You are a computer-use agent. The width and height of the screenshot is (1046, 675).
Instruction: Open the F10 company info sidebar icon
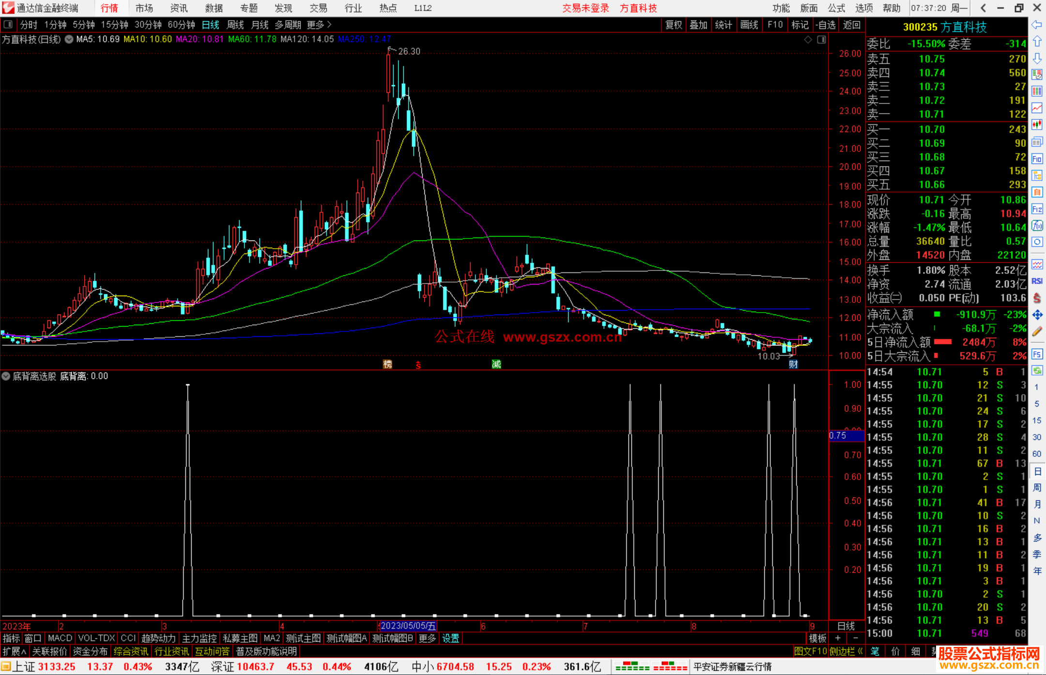tap(1037, 159)
